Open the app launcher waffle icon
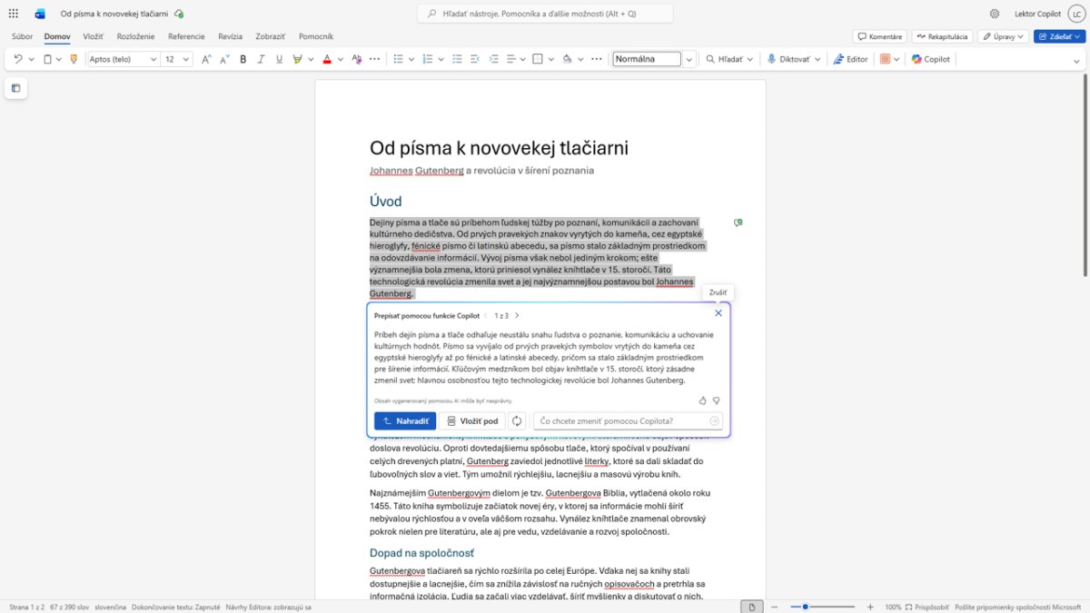The height and width of the screenshot is (613, 1090). pyautogui.click(x=13, y=14)
